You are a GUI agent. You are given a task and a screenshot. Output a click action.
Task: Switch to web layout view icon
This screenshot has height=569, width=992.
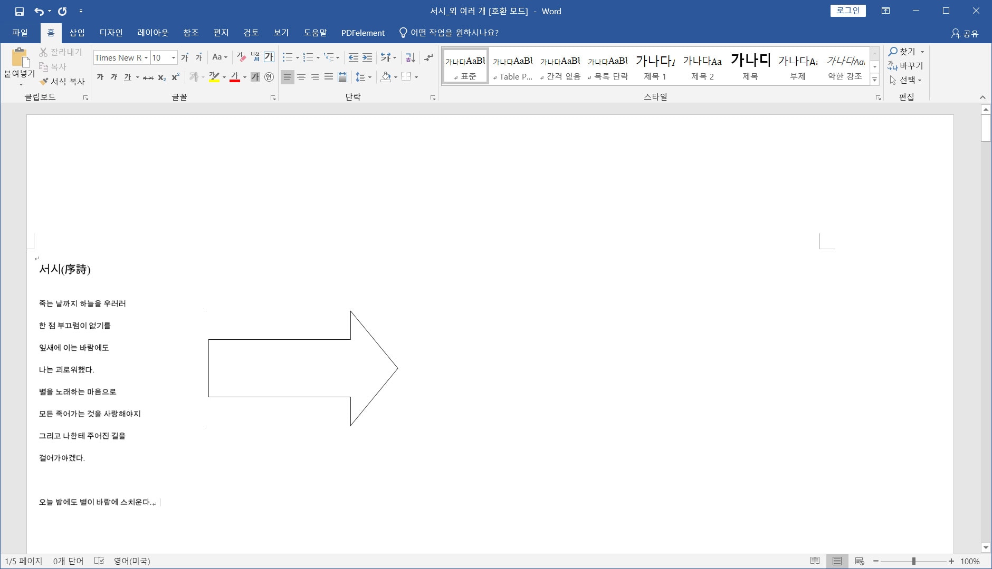(x=859, y=561)
